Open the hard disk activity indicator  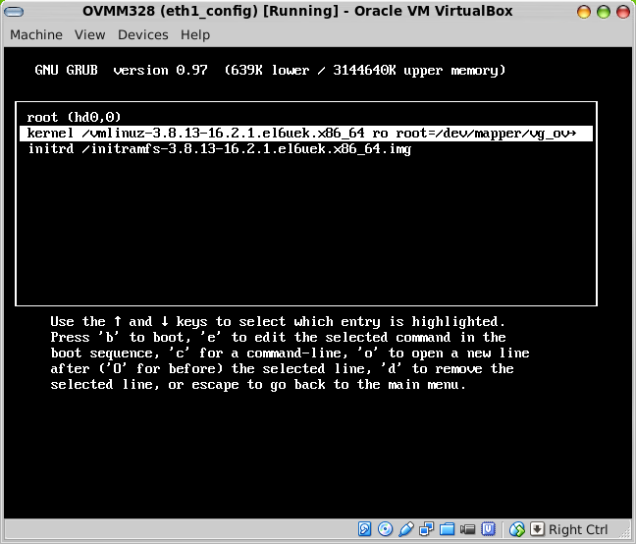[x=364, y=529]
